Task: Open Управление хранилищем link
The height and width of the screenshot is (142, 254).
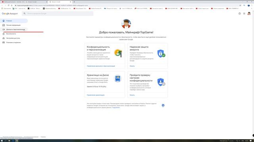Action: 96,95
